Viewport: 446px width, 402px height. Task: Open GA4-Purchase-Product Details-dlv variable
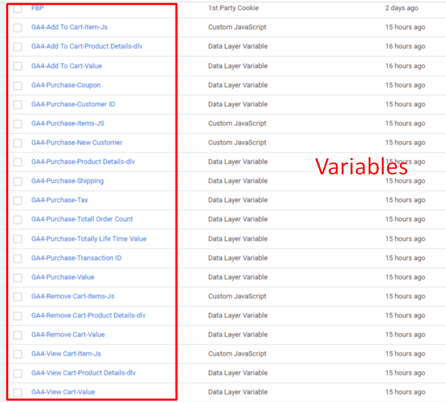83,162
